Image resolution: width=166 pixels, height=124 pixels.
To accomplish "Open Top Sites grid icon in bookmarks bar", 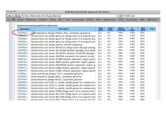I will click(x=14, y=20).
